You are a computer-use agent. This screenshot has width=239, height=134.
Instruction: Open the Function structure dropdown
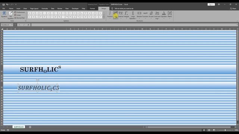[145, 15]
